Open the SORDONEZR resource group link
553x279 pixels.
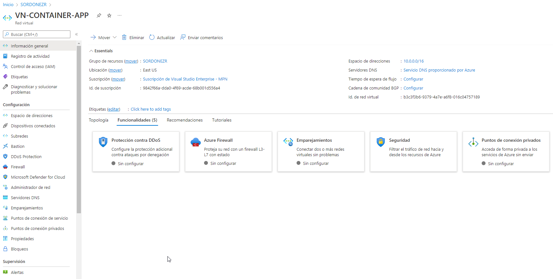coord(155,61)
